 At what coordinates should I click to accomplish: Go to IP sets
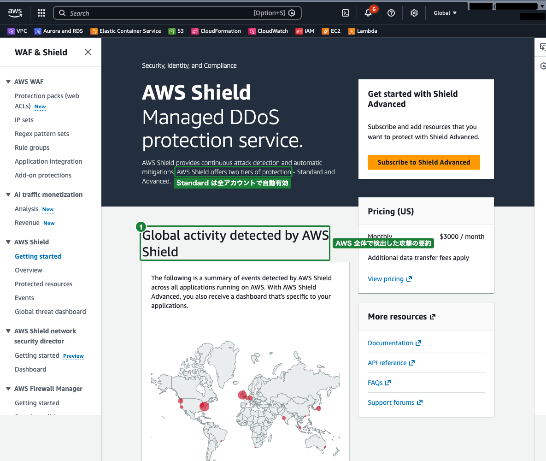[24, 120]
